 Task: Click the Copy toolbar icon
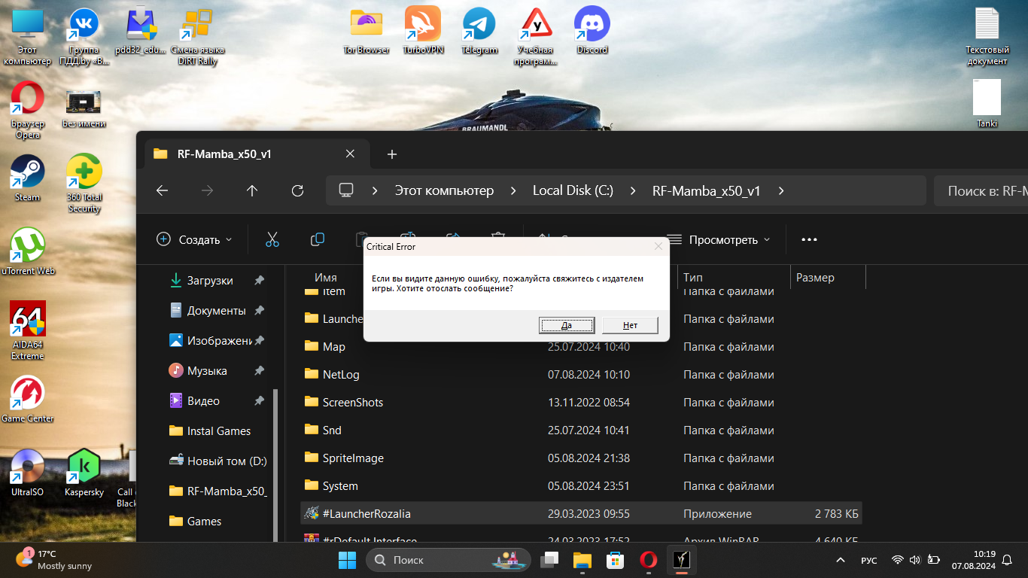[318, 239]
